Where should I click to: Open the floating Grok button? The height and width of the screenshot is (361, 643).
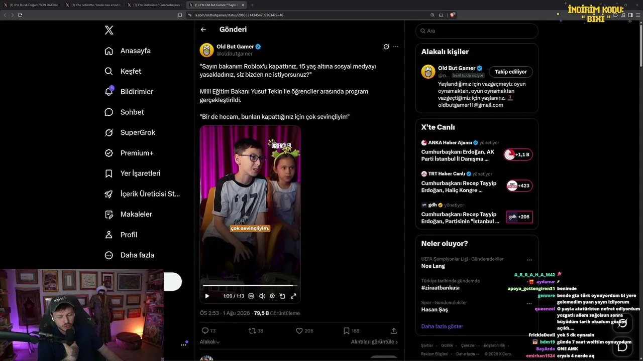(622, 323)
